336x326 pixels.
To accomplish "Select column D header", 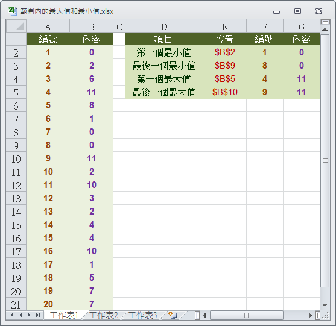I will pyautogui.click(x=164, y=26).
